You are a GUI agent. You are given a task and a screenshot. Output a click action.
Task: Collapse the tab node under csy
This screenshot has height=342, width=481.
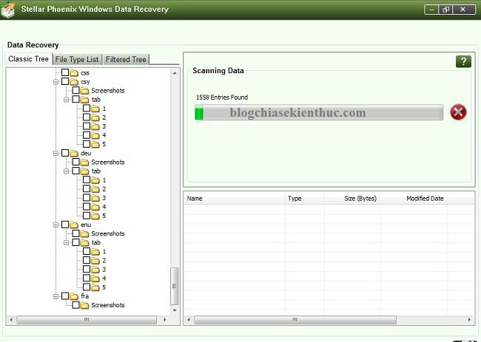click(x=67, y=100)
